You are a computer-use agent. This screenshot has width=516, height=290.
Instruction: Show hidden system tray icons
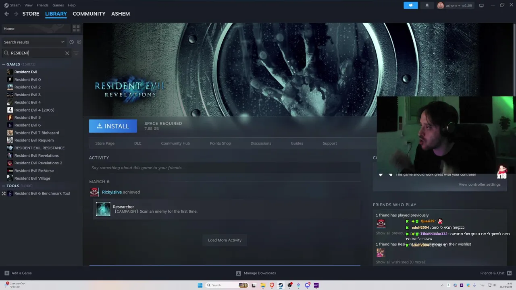pyautogui.click(x=442, y=285)
